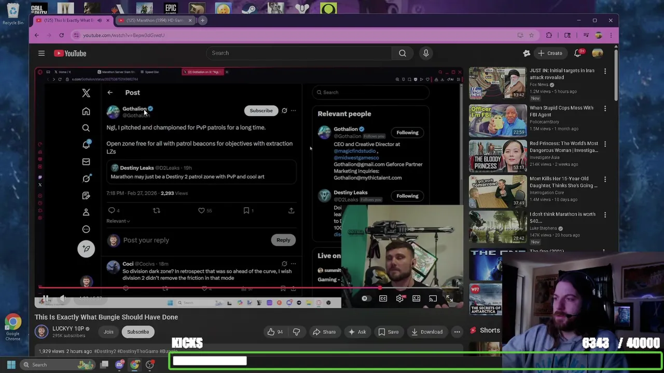Open the #DestinyTheGame hashtag link
The height and width of the screenshot is (373, 664).
coord(139,351)
